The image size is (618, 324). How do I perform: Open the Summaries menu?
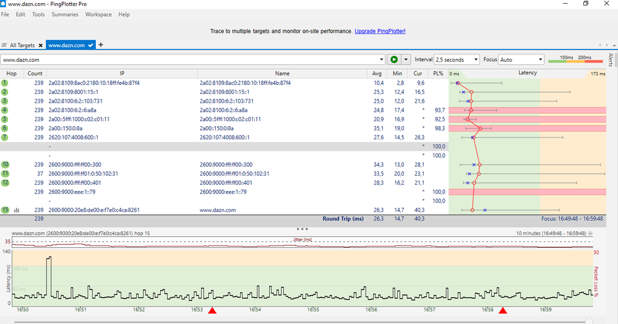click(64, 14)
